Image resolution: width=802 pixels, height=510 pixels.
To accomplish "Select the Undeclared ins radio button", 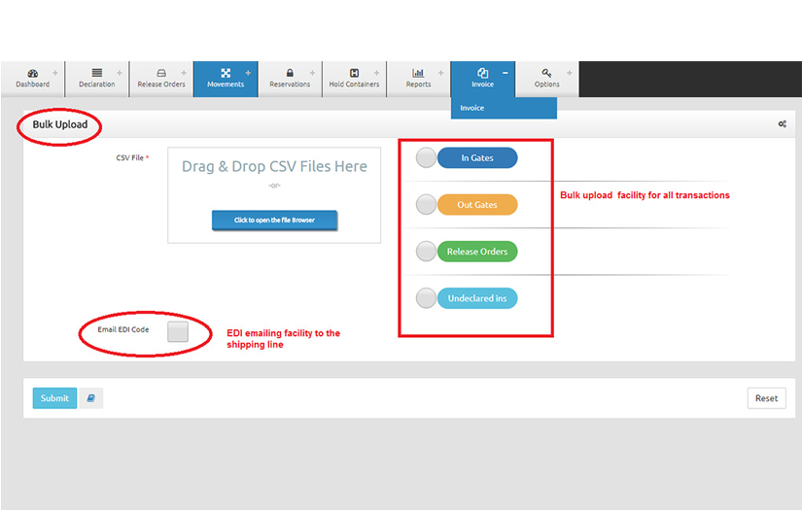I will click(x=426, y=298).
